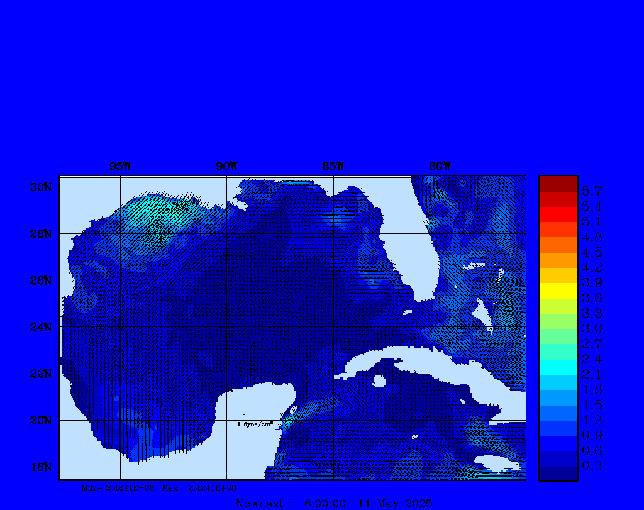Click the Min/Max values text below map
This screenshot has width=644, height=510.
coord(159,487)
